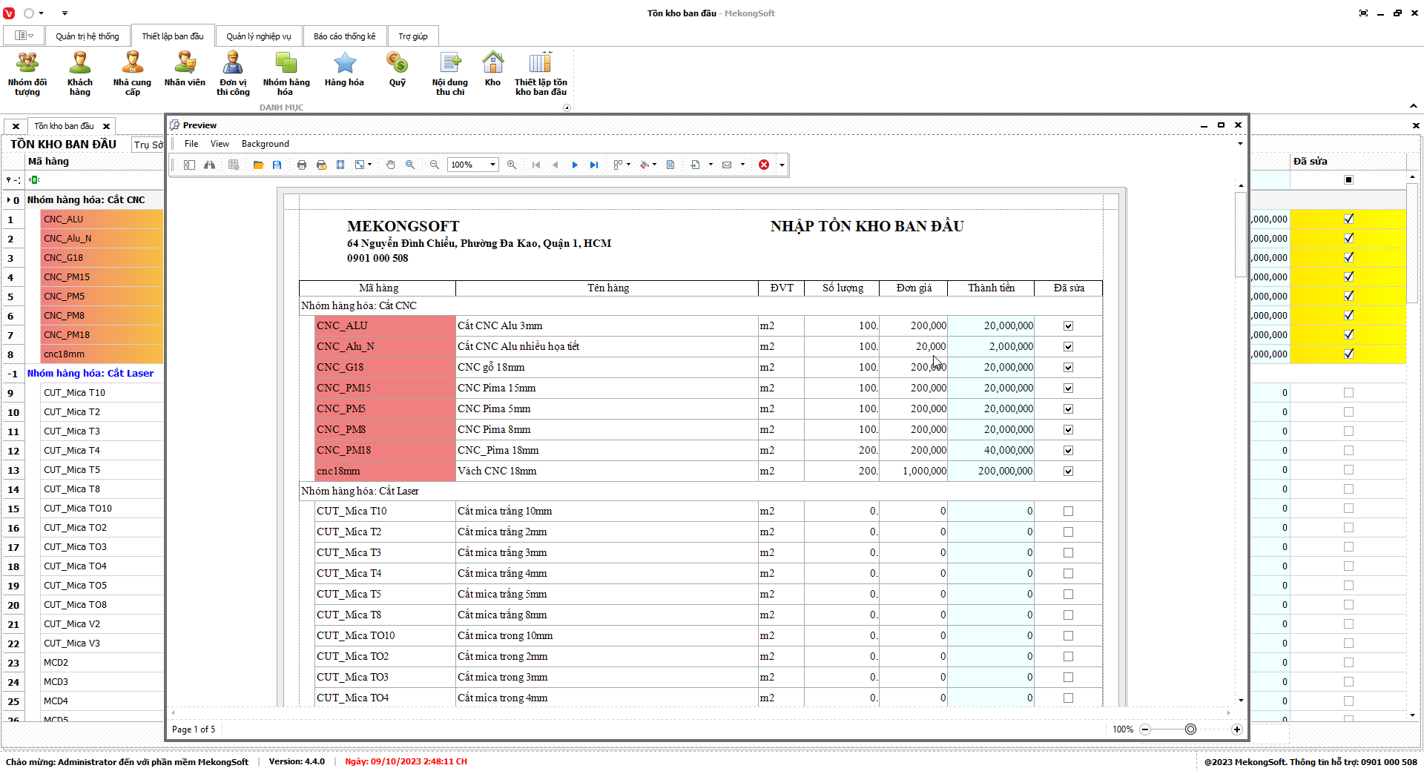Check the Đã sửa box for CUT_Mica T10

point(1348,393)
